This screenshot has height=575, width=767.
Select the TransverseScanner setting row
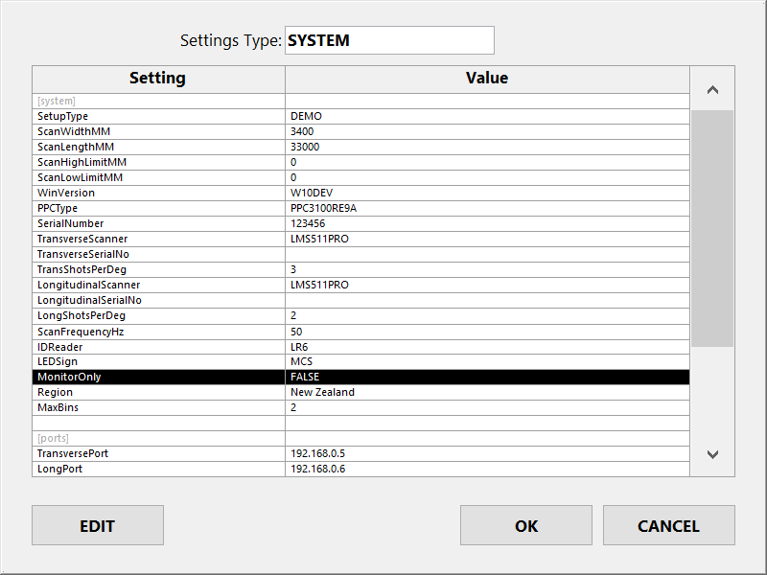(361, 239)
